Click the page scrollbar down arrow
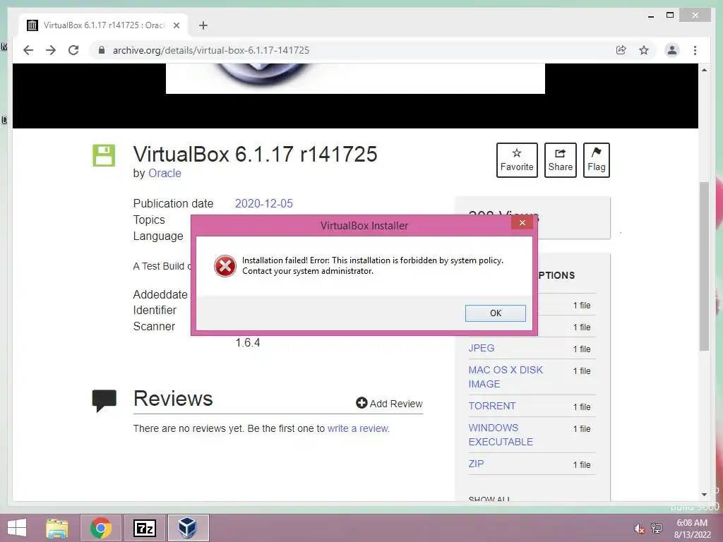723x542 pixels. [x=704, y=495]
